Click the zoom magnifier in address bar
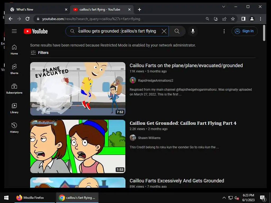Image resolution: width=271 pixels, height=203 pixels. pos(207,19)
